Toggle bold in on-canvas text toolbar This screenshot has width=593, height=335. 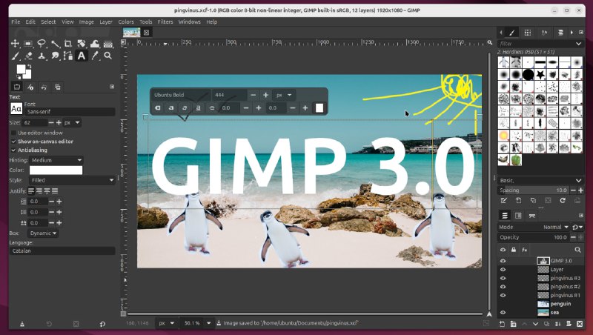[x=171, y=107]
